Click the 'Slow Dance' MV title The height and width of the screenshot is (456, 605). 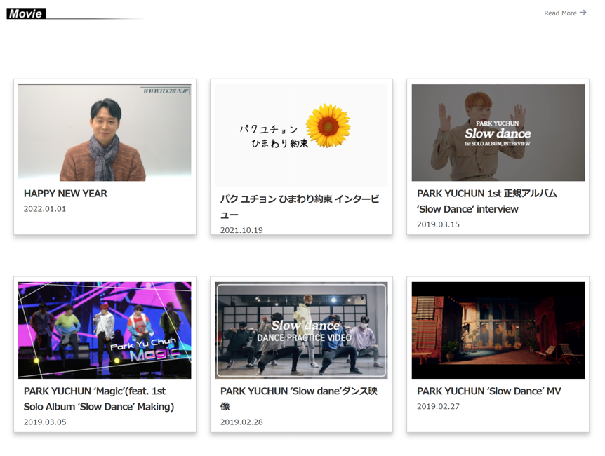pos(488,391)
